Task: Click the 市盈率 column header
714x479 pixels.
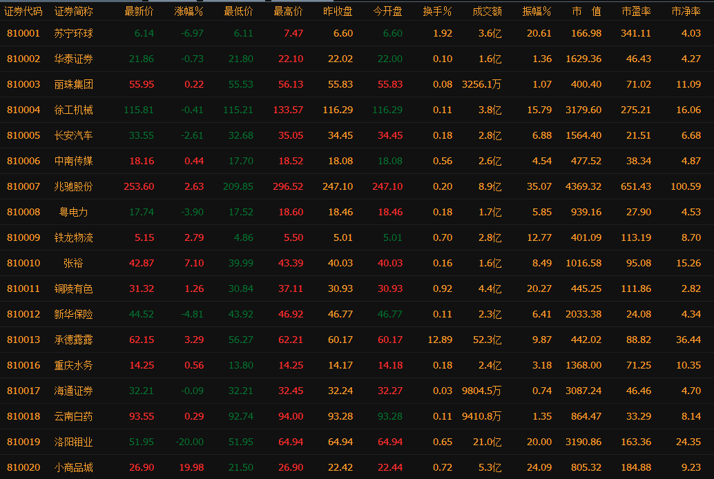Action: [x=636, y=11]
